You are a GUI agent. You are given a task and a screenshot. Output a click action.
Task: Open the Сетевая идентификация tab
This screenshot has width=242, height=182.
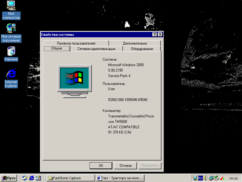pyautogui.click(x=96, y=49)
